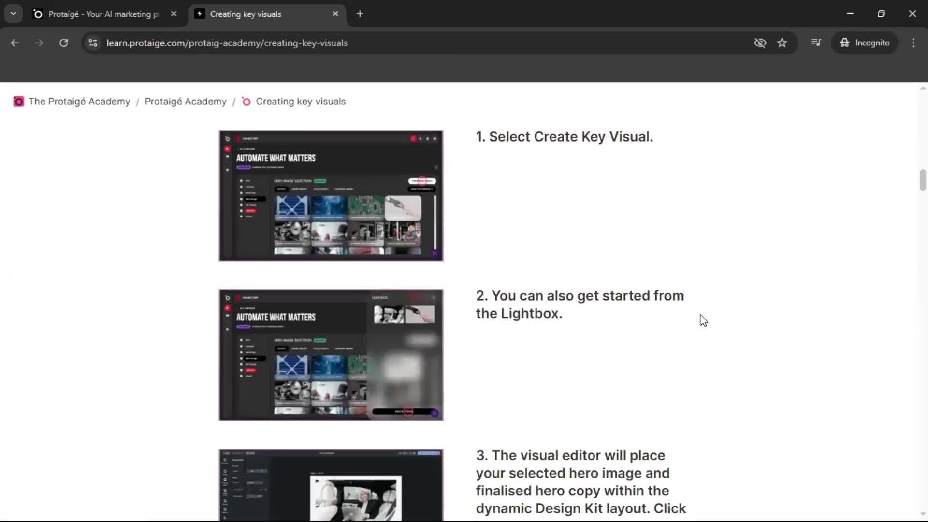Open 'The Protaigé Academy' breadcrumb link
928x522 pixels.
(x=79, y=101)
